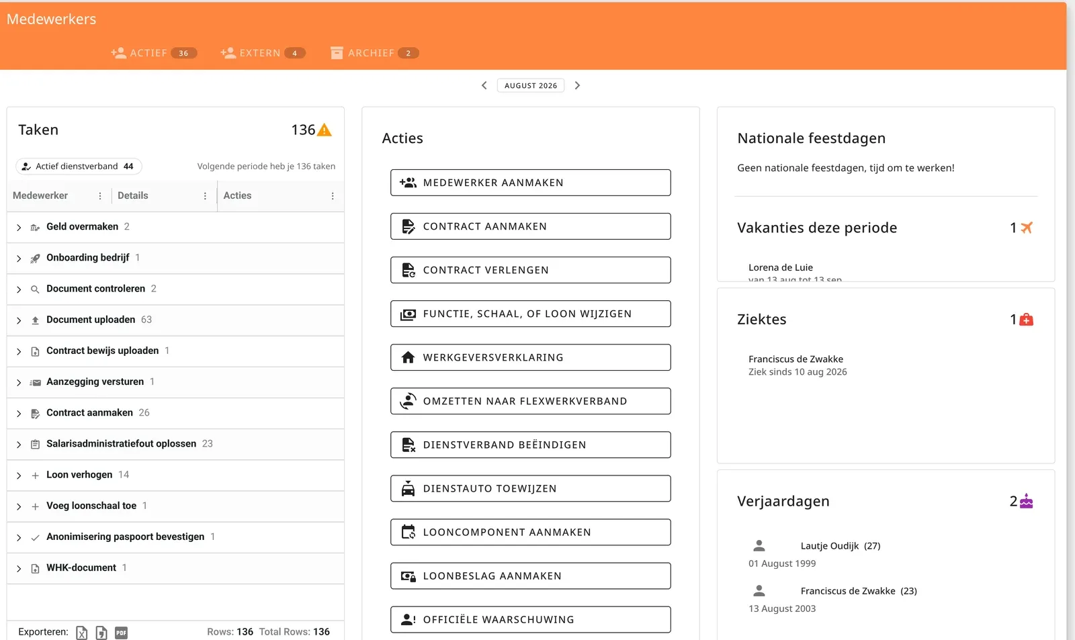Expand the Contract bewijs uploaden group

pyautogui.click(x=19, y=351)
